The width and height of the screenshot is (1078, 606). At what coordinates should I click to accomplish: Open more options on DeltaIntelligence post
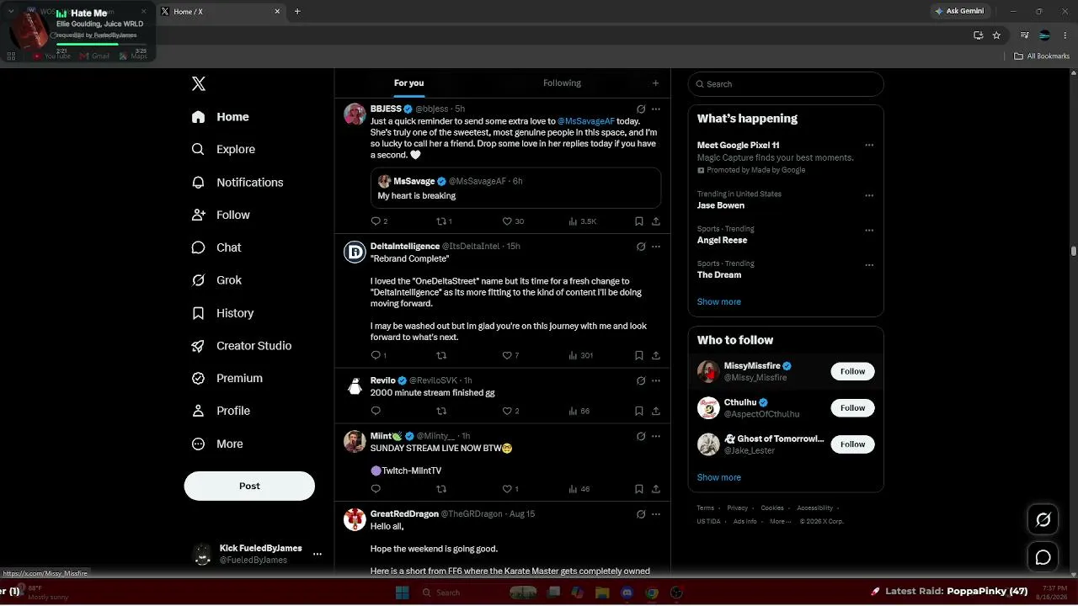pyautogui.click(x=656, y=247)
